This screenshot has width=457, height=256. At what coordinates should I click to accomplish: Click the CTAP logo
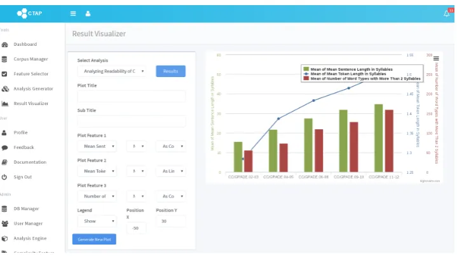(29, 13)
